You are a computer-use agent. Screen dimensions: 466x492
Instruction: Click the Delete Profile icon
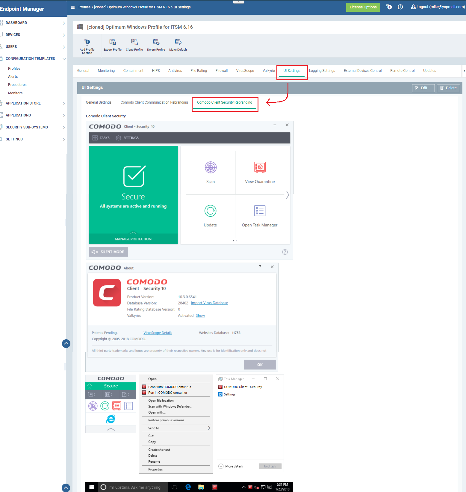(x=156, y=42)
